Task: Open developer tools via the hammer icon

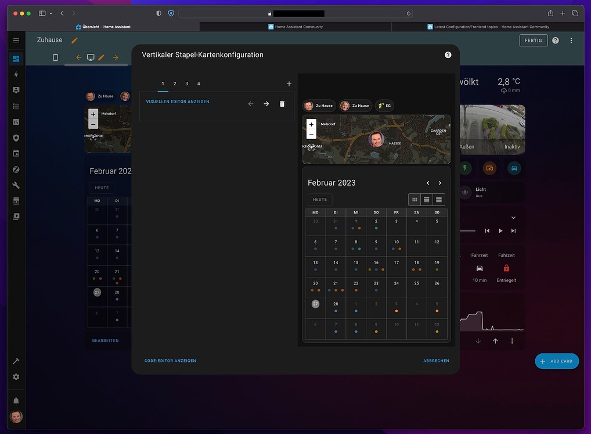Action: 16,361
